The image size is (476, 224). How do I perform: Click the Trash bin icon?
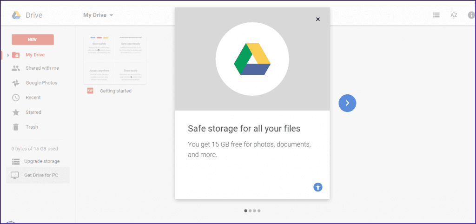[x=16, y=127]
